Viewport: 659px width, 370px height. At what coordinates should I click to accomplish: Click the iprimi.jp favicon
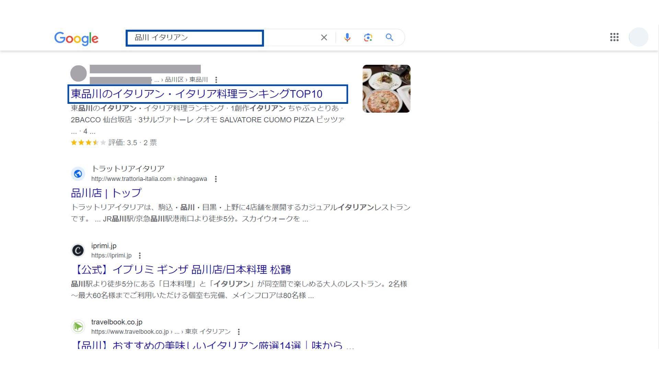[78, 250]
